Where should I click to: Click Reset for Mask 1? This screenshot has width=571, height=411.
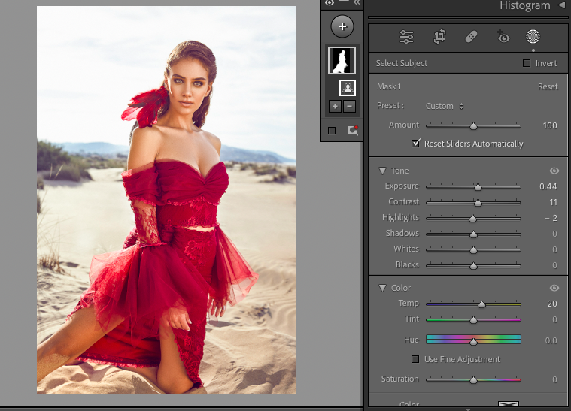[x=548, y=87]
